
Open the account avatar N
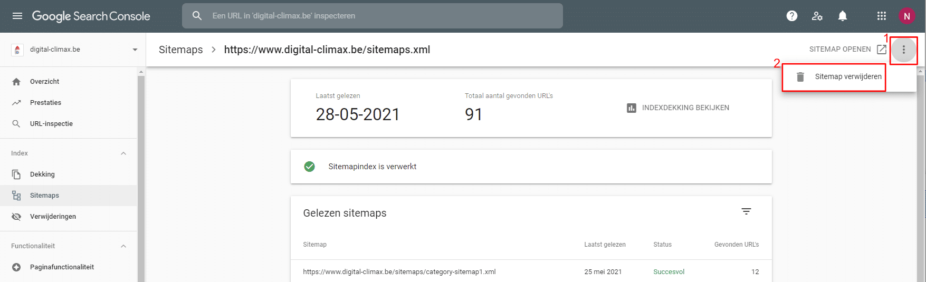(x=907, y=16)
